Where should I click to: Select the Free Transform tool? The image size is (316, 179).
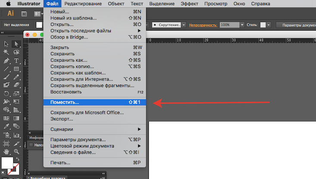[x=16, y=101]
